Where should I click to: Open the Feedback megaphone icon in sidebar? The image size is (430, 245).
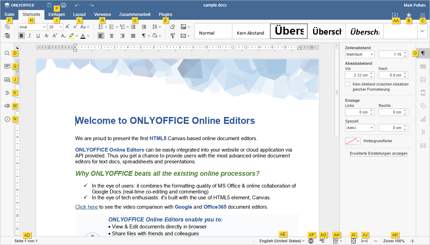click(x=7, y=106)
